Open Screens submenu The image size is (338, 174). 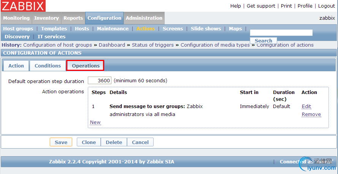(173, 28)
